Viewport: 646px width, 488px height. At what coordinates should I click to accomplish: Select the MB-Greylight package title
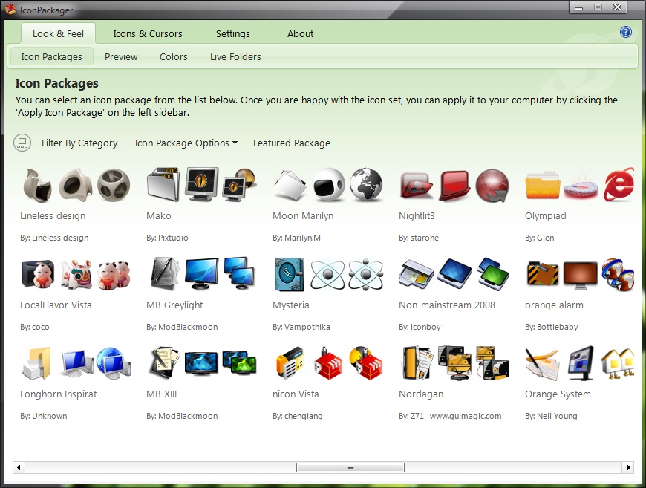coord(174,305)
